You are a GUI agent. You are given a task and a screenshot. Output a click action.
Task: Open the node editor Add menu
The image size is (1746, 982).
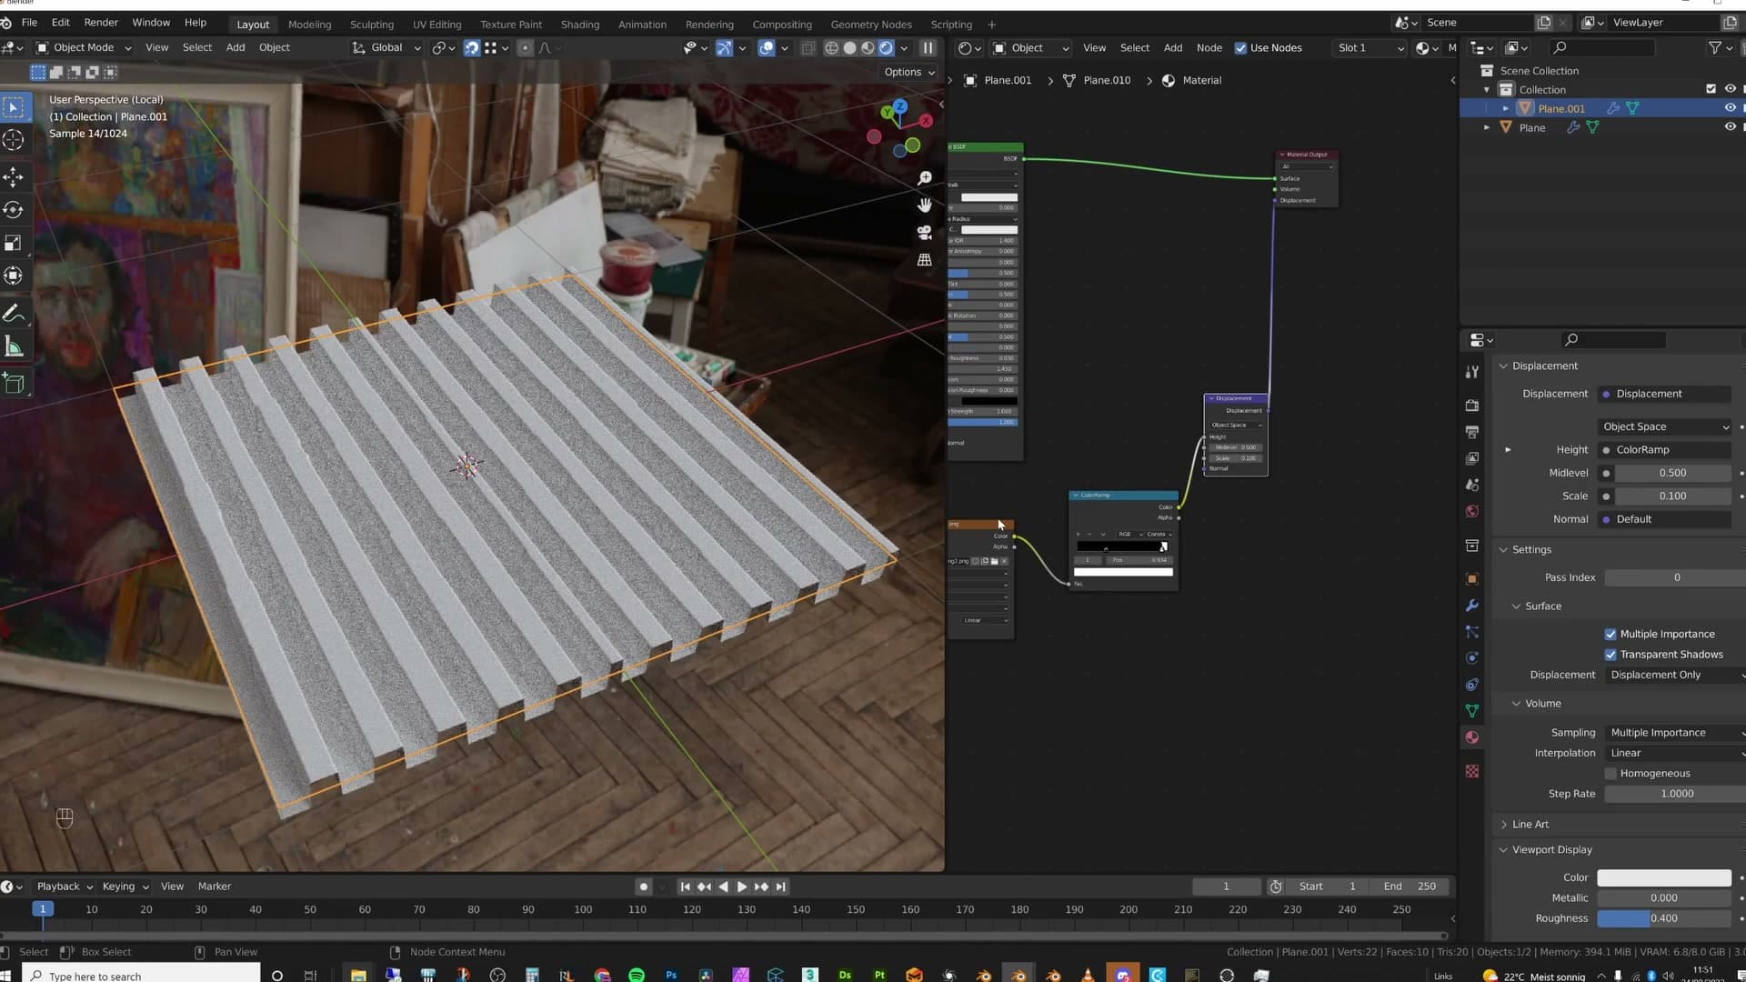tap(1173, 48)
